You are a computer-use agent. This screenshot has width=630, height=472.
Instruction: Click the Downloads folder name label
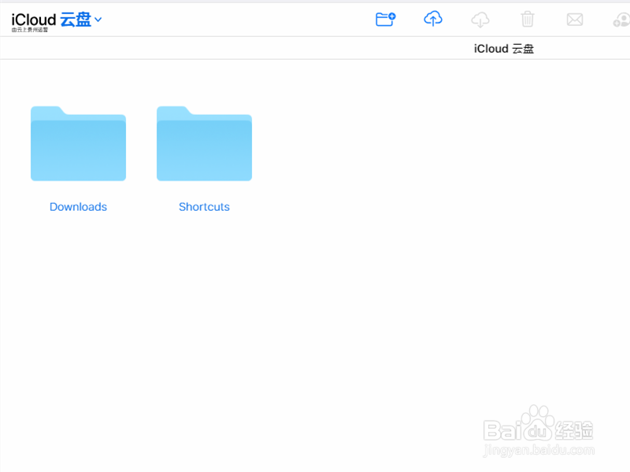pos(78,207)
